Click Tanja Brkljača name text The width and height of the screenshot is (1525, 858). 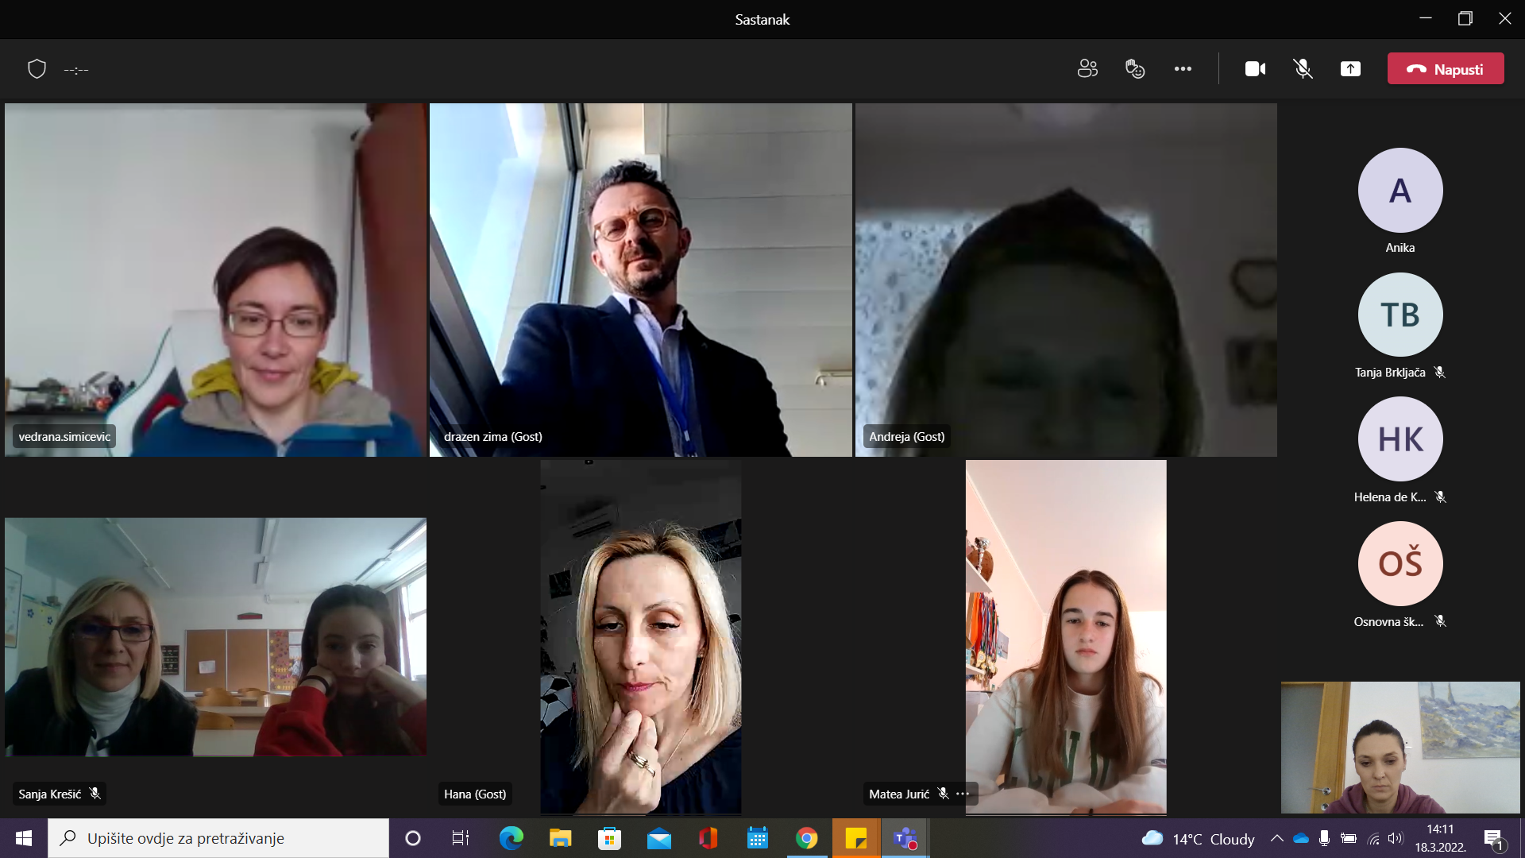coord(1390,373)
